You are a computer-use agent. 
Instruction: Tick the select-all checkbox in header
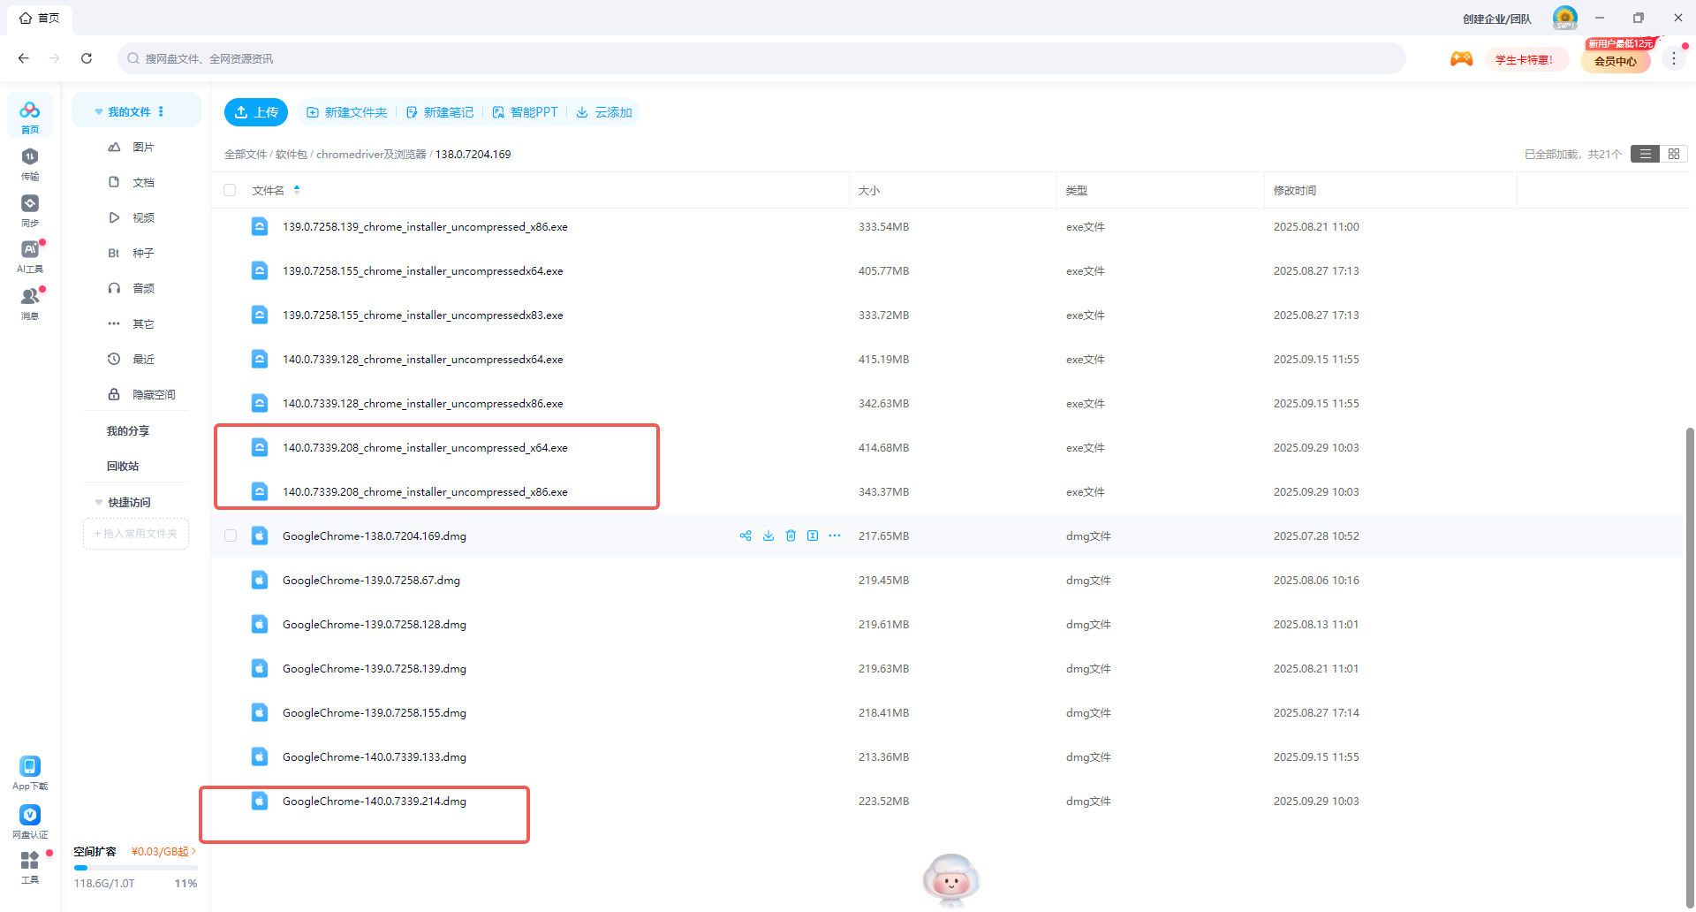tap(230, 190)
